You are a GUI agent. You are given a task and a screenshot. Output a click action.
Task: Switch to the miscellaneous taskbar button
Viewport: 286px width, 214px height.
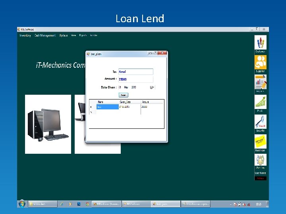coord(195,204)
